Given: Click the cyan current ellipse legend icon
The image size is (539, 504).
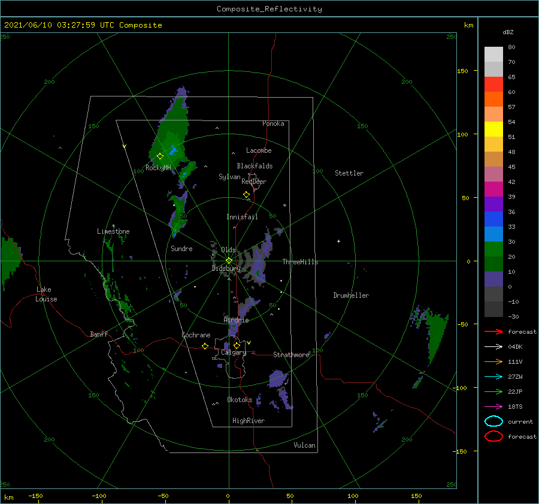Looking at the screenshot, I should tap(493, 421).
